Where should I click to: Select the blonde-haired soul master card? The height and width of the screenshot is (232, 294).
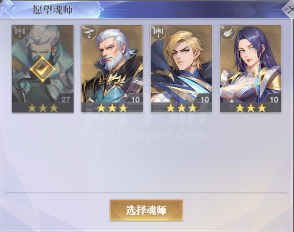(x=181, y=69)
